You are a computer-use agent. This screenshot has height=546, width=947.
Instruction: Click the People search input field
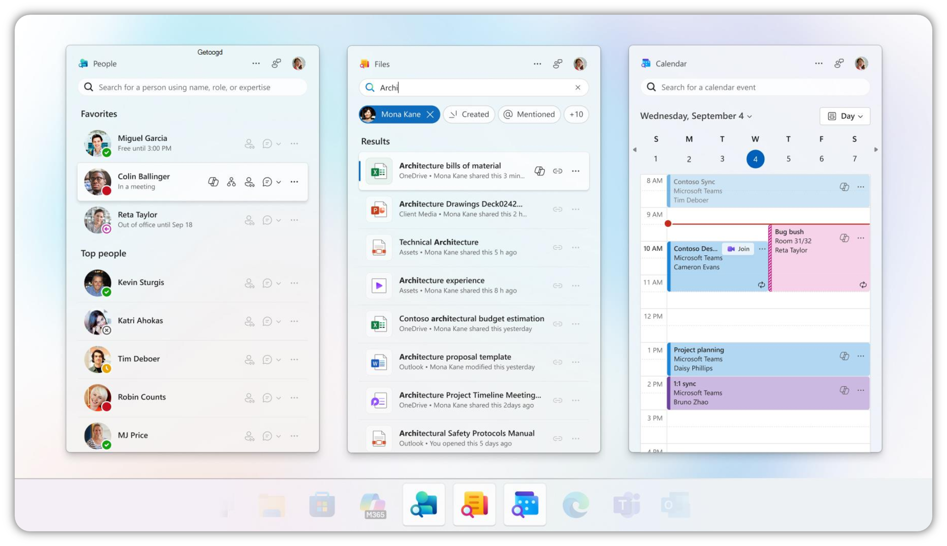[193, 87]
